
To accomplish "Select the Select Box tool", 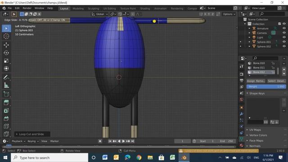I will click(x=6, y=28).
